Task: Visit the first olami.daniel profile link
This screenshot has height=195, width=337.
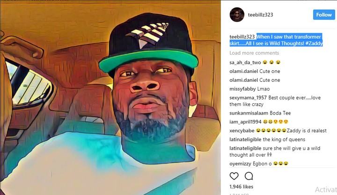Action: tap(244, 71)
